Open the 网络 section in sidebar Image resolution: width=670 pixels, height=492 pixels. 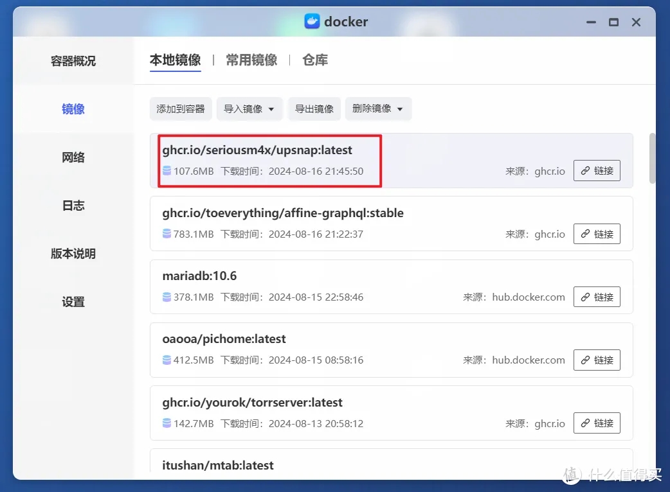pyautogui.click(x=73, y=157)
